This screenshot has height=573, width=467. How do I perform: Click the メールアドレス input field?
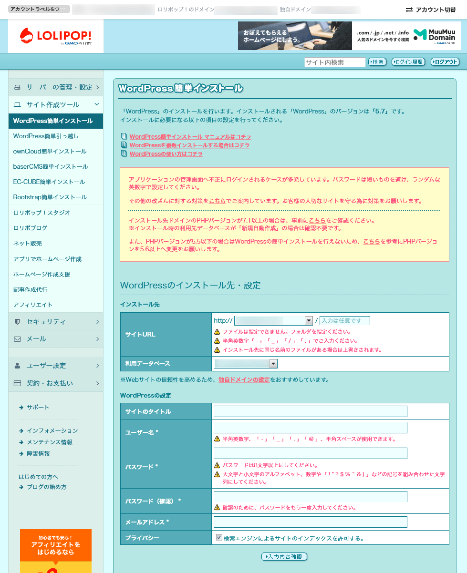tap(311, 522)
